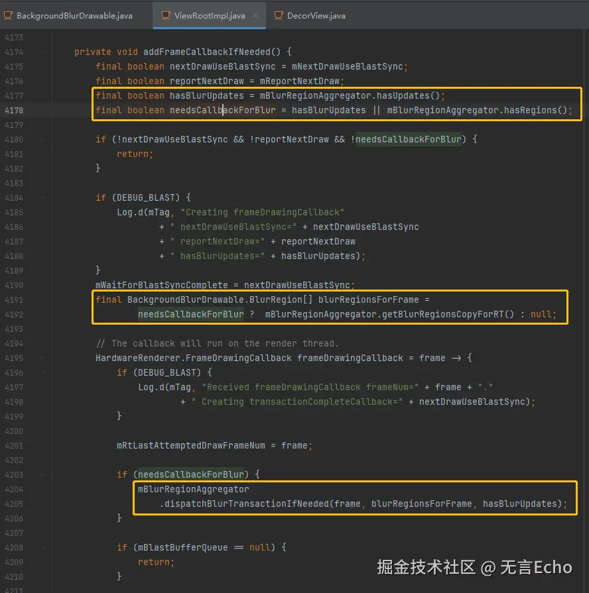The image size is (589, 593).
Task: Click the return statement on line 4181
Action: pos(135,154)
